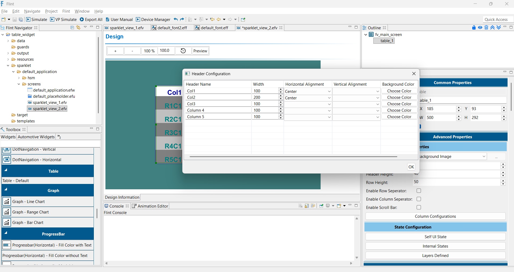514x272 pixels.
Task: Open the Flint Navigator view menu arrow
Action: 85,27
